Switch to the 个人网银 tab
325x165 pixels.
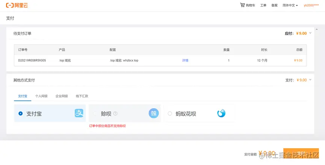tap(41, 96)
